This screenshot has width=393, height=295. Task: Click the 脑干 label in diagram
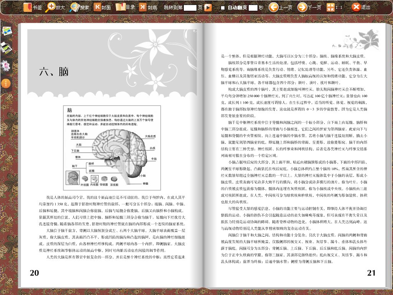75,166
